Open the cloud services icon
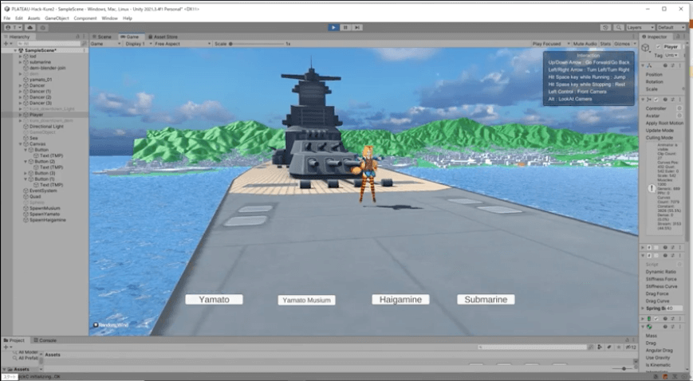This screenshot has height=381, width=693. coord(30,27)
